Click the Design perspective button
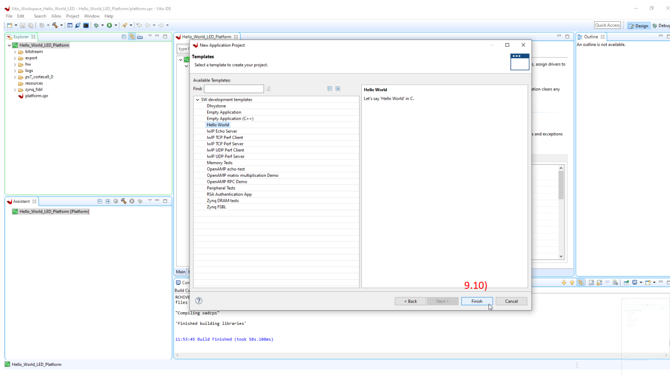The image size is (670, 375). pos(639,25)
